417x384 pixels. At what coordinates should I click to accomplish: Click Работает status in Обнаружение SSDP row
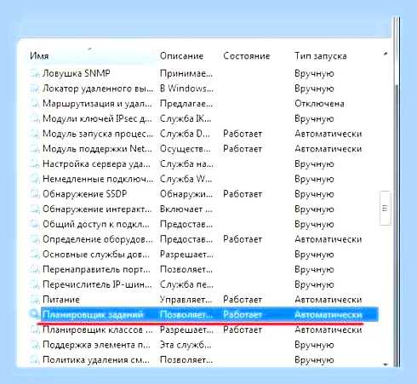[243, 194]
